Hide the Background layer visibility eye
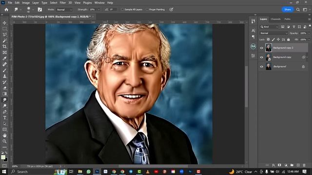This screenshot has width=312, height=175. click(261, 67)
